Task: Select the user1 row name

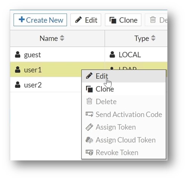Action: point(33,70)
